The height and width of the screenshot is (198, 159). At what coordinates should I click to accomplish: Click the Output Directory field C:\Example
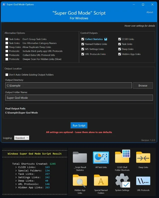pyautogui.click(x=69, y=86)
